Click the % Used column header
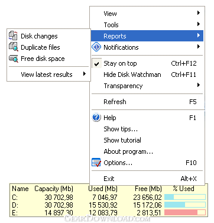The image size is (214, 223). [183, 189]
